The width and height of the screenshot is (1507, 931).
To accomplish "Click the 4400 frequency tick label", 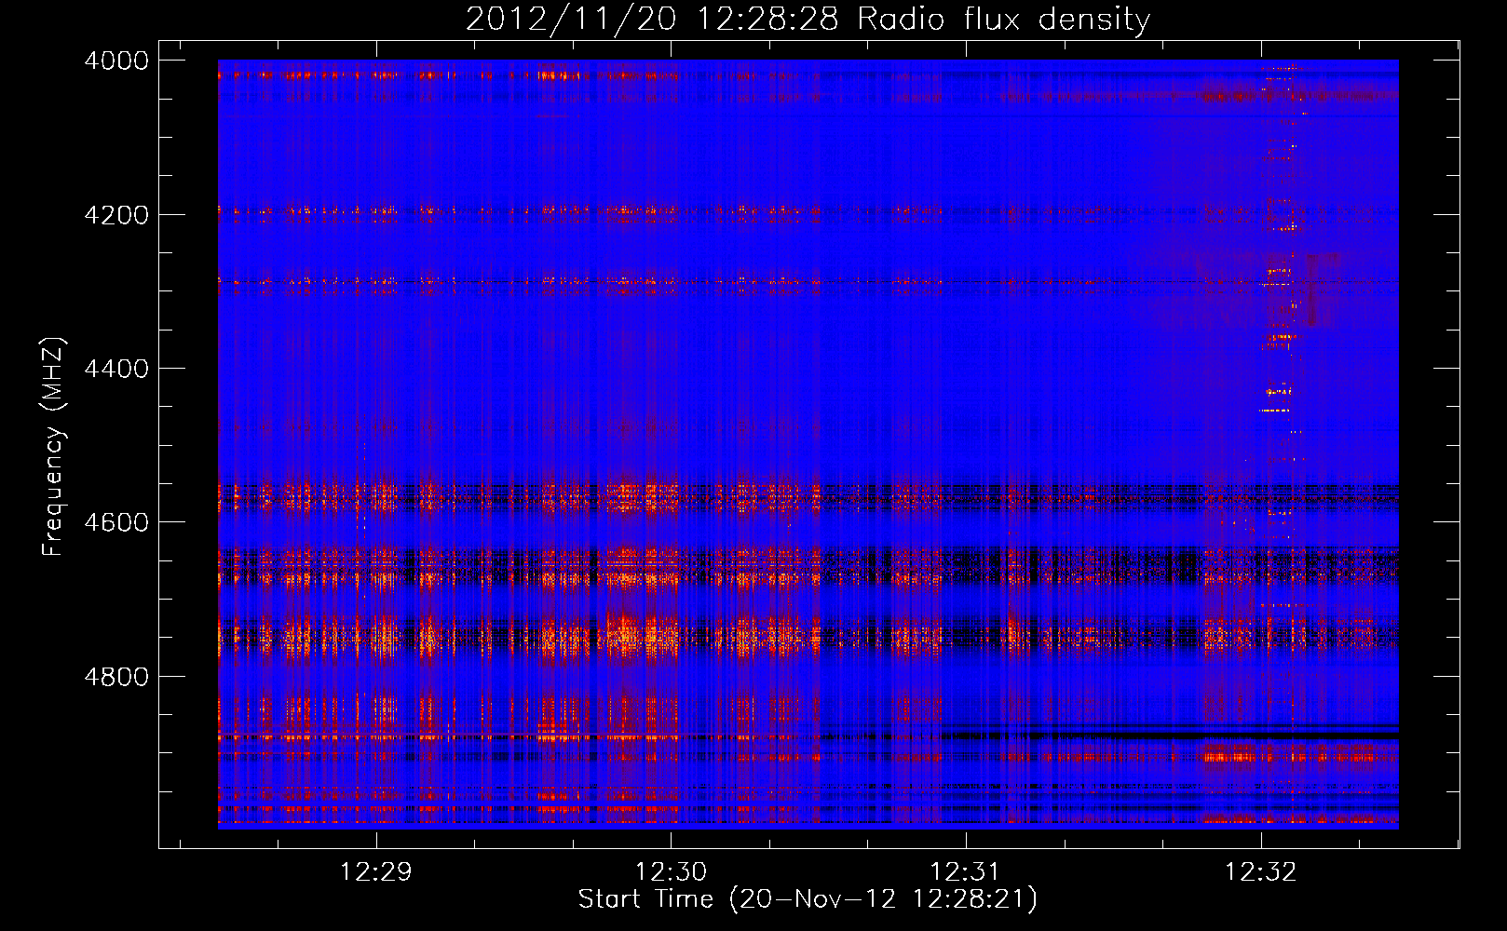I will point(116,369).
